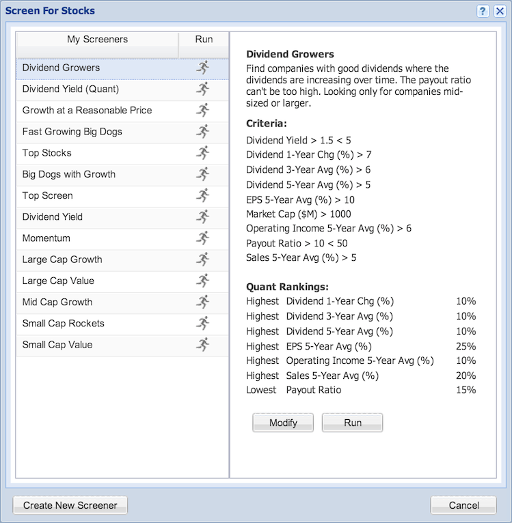Image resolution: width=512 pixels, height=523 pixels.
Task: Choose Small Cap Value from list
Action: [x=122, y=345]
